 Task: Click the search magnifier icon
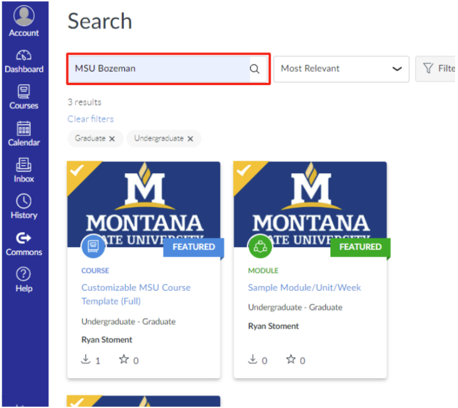[254, 69]
